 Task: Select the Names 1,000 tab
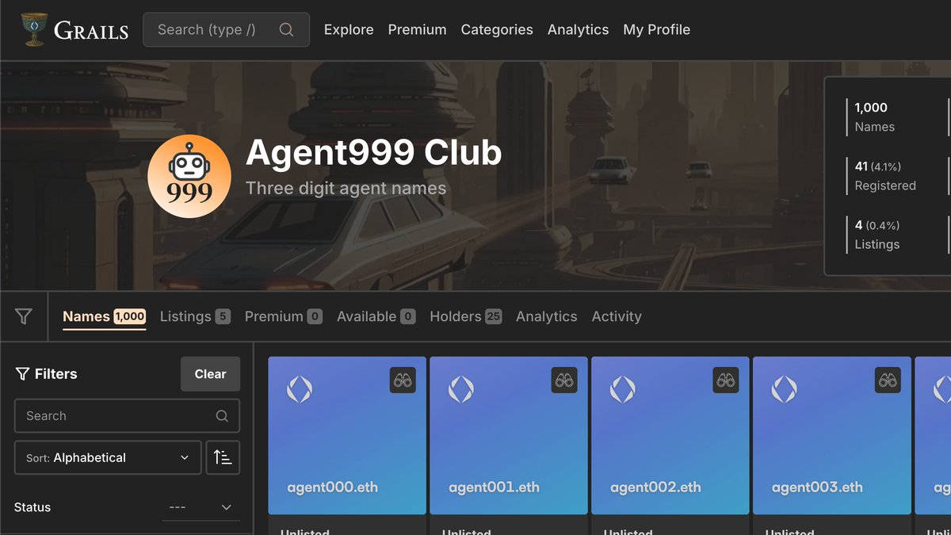[104, 316]
